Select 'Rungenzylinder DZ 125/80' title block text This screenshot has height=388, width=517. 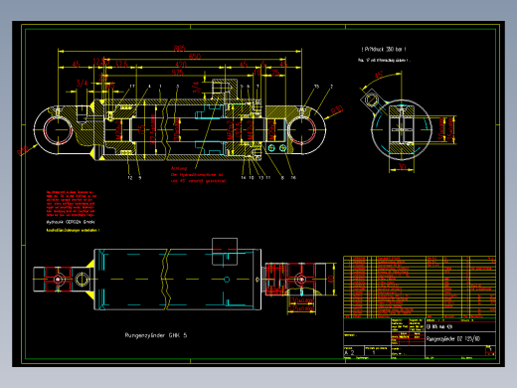pyautogui.click(x=453, y=339)
